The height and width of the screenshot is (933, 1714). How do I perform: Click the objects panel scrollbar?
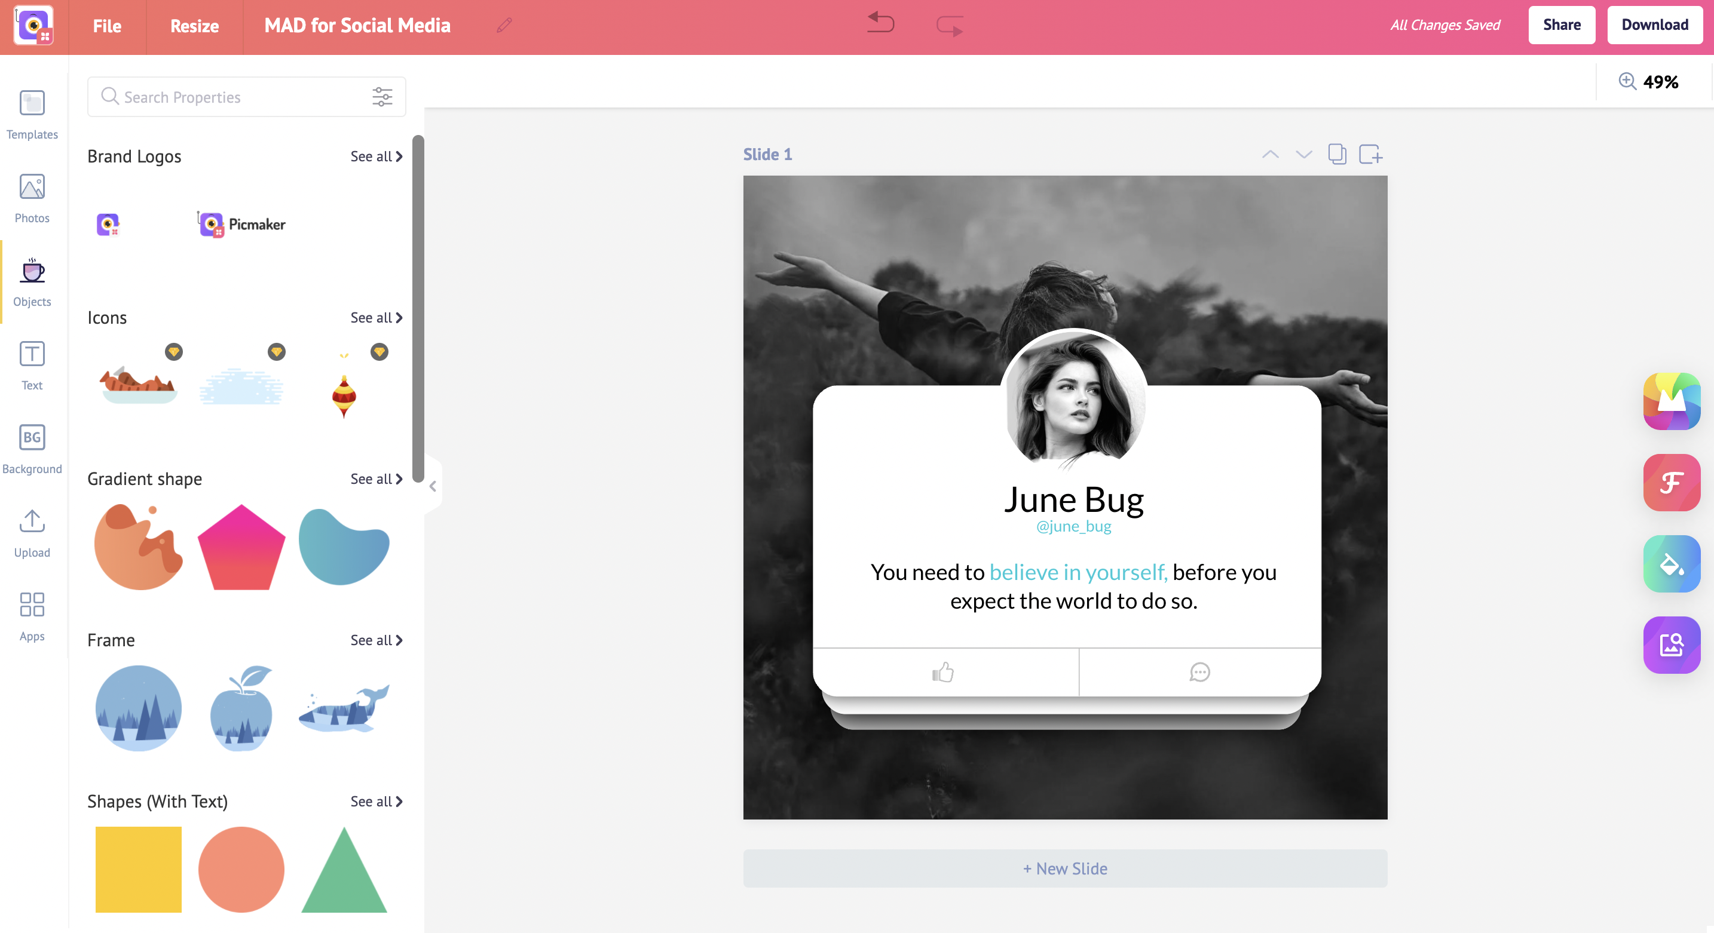418,308
